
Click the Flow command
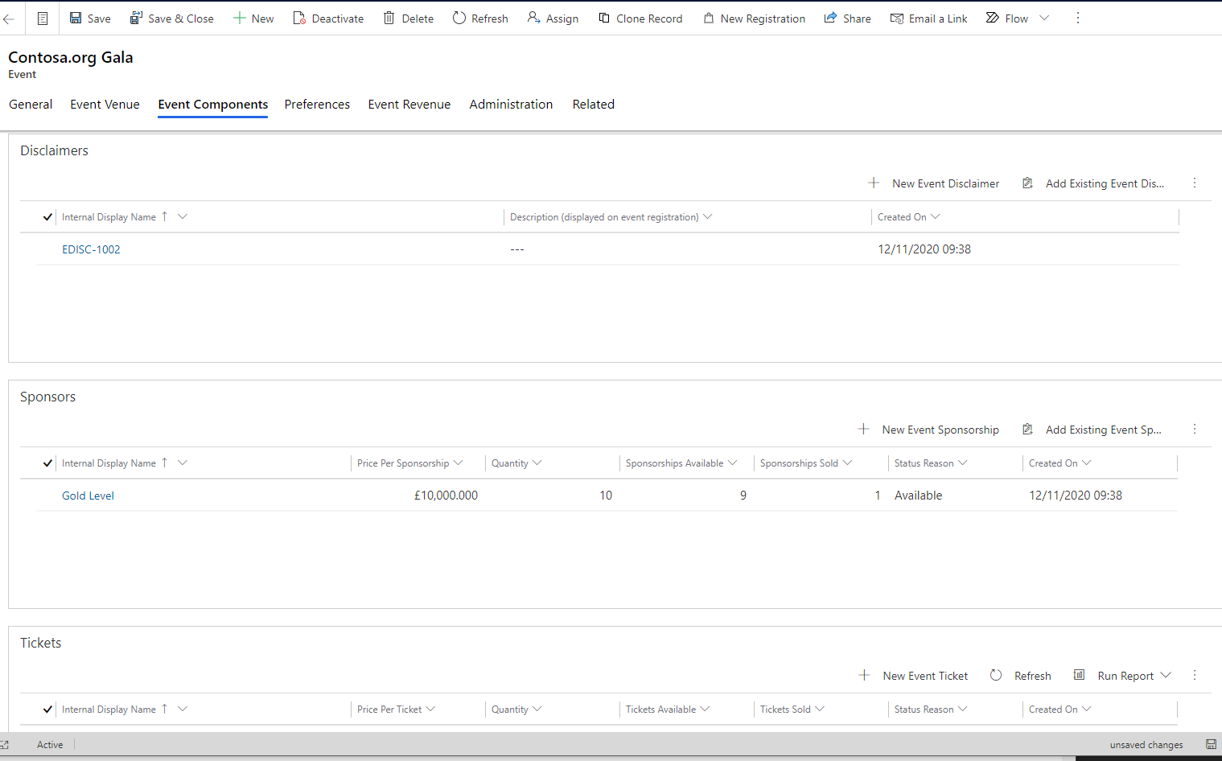coord(1007,19)
